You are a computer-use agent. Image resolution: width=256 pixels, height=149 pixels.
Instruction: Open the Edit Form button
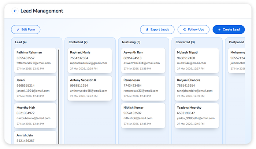(x=26, y=30)
